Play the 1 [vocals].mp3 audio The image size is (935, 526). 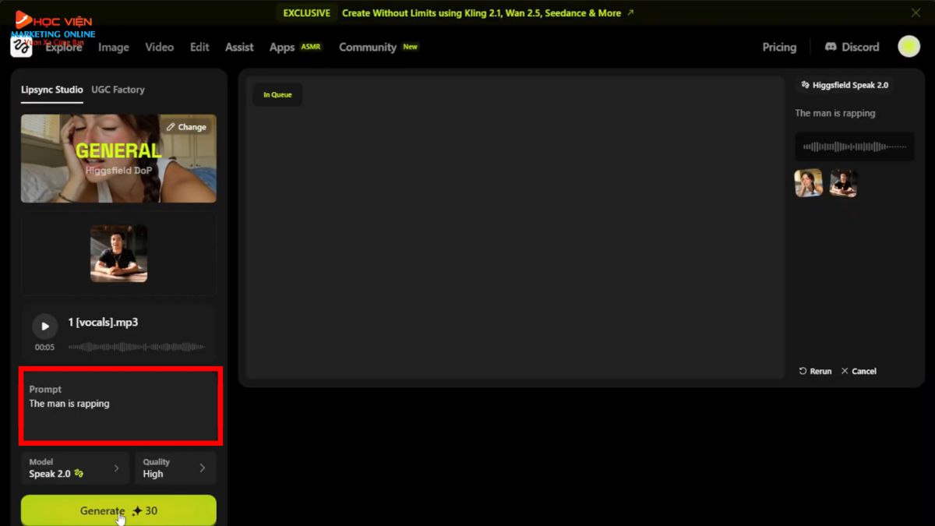pos(44,327)
